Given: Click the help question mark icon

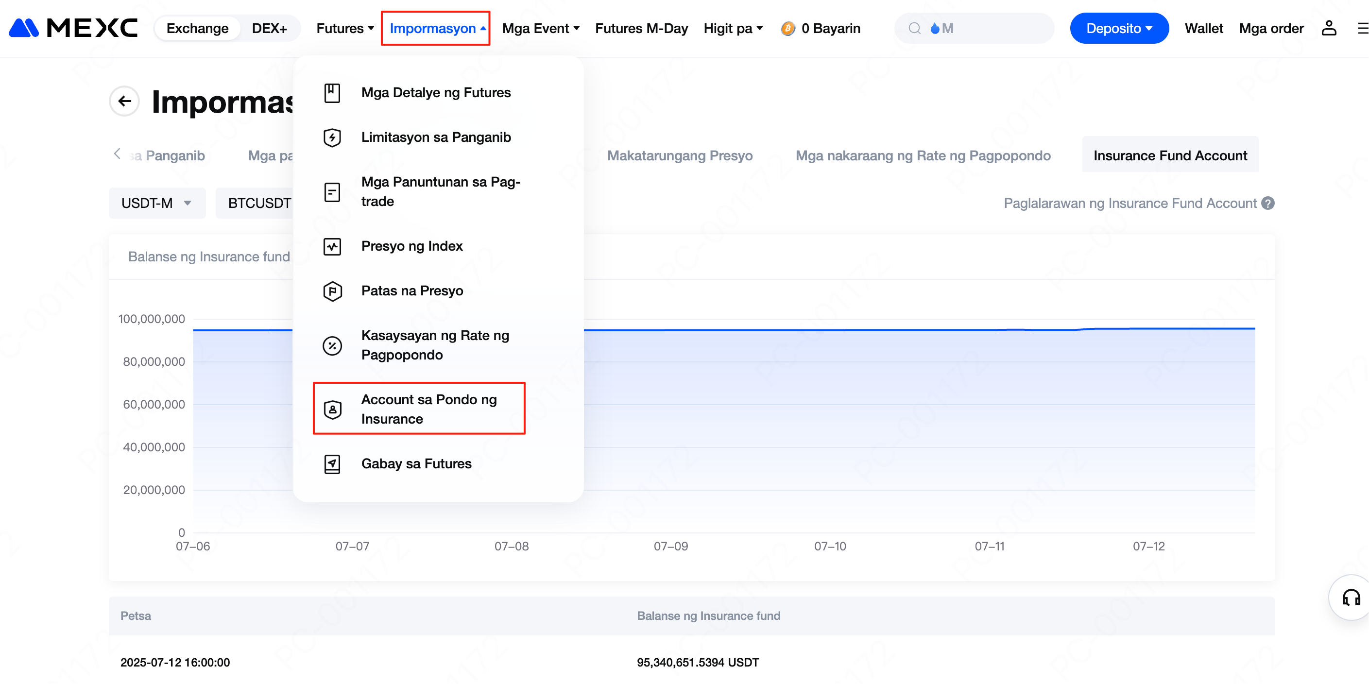Looking at the screenshot, I should [1268, 204].
